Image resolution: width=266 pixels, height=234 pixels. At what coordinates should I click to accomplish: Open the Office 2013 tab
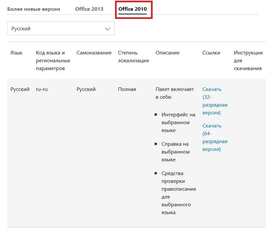point(89,9)
